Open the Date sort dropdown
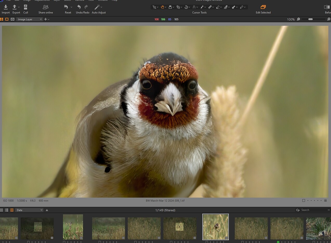The height and width of the screenshot is (243, 331). click(x=29, y=210)
